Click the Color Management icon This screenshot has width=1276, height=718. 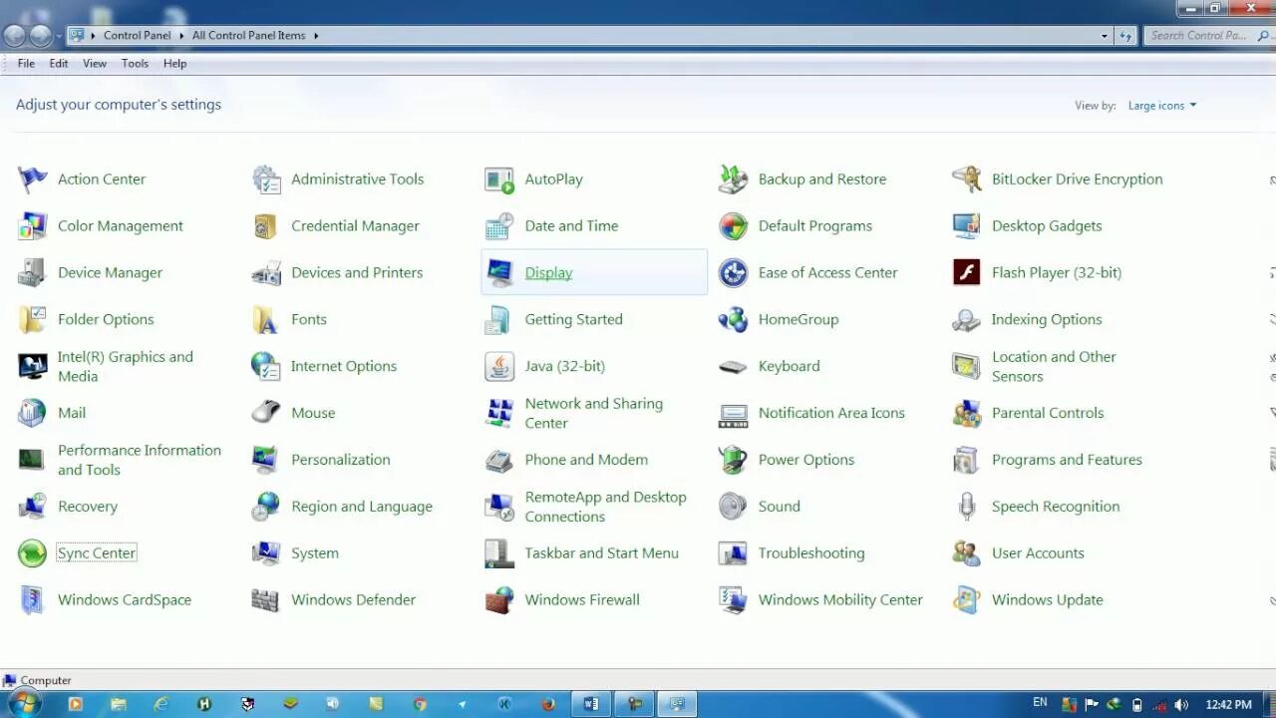coord(32,226)
